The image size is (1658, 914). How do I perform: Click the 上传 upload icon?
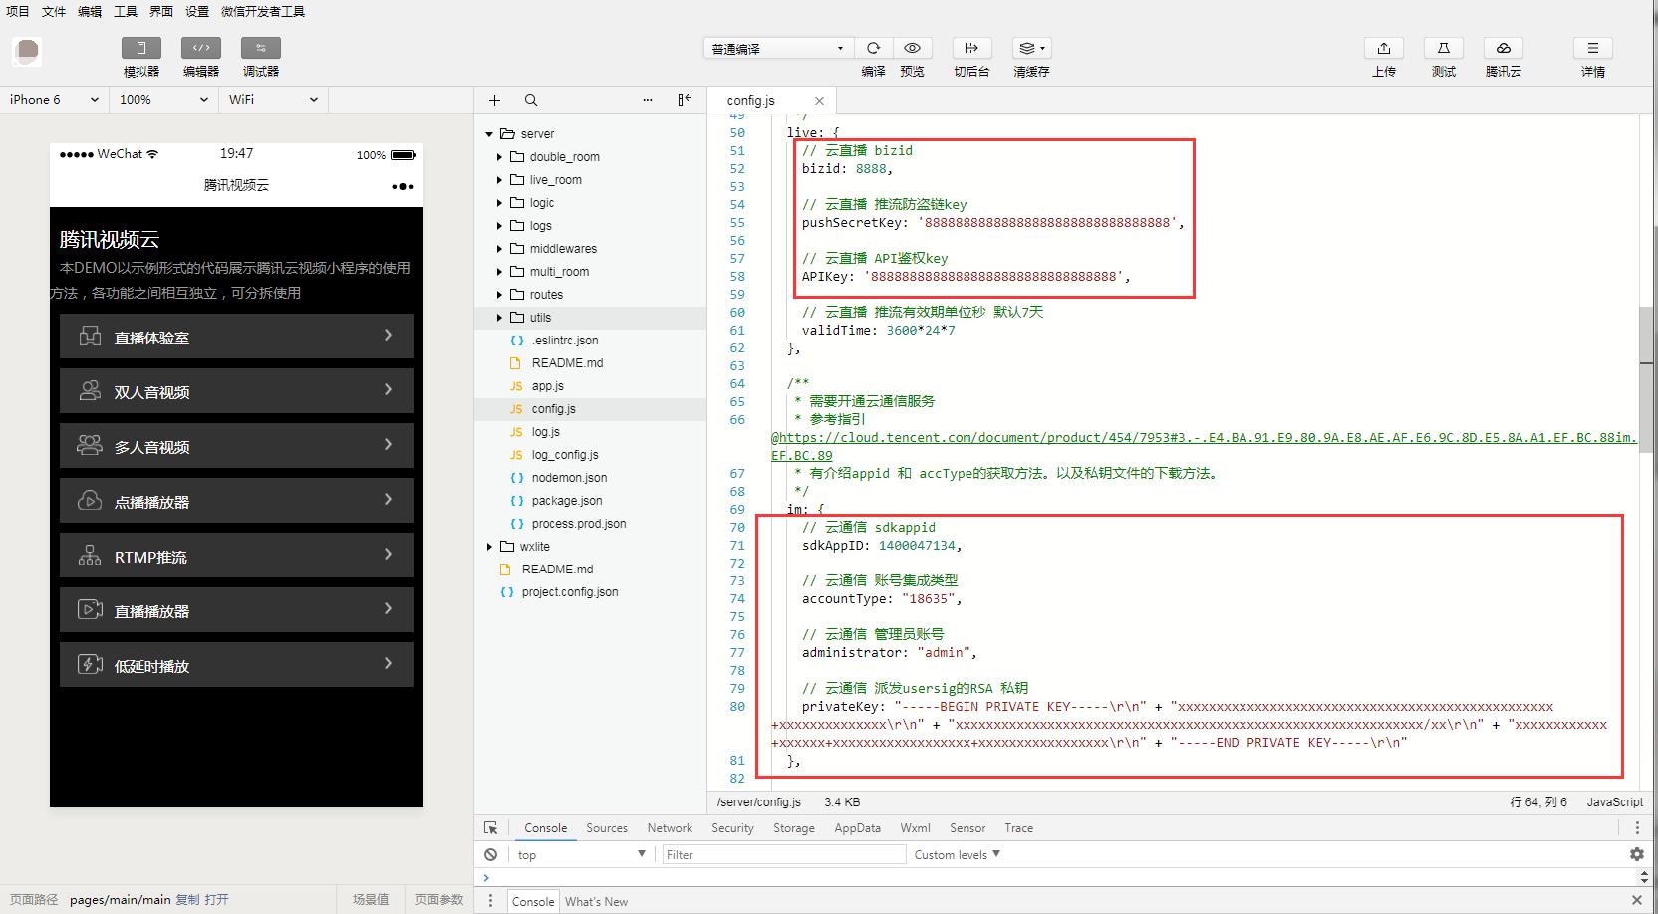1384,48
